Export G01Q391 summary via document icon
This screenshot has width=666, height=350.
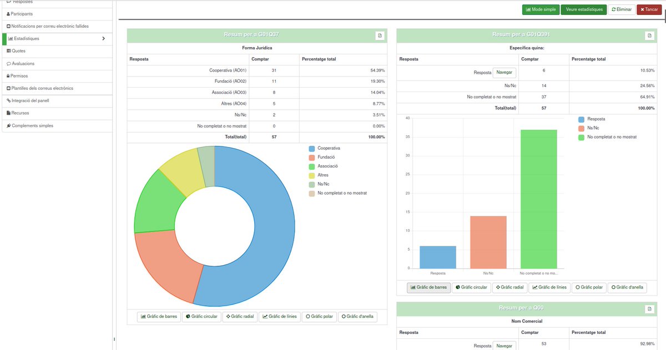pos(649,35)
